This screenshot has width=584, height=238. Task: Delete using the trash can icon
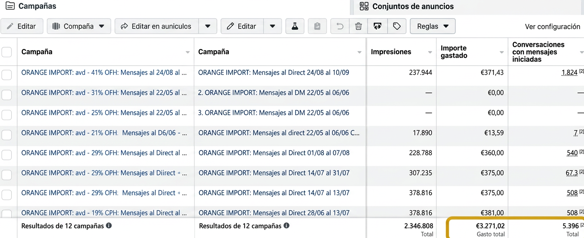[x=358, y=26]
